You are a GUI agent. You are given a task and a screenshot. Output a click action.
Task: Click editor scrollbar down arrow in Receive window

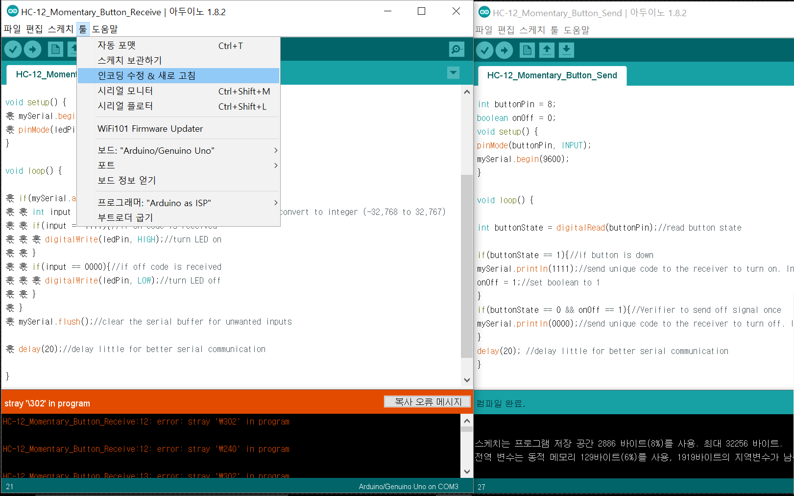point(467,380)
